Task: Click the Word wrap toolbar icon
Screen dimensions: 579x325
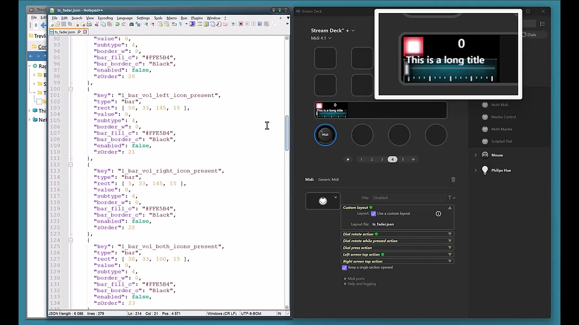Action: pyautogui.click(x=174, y=24)
